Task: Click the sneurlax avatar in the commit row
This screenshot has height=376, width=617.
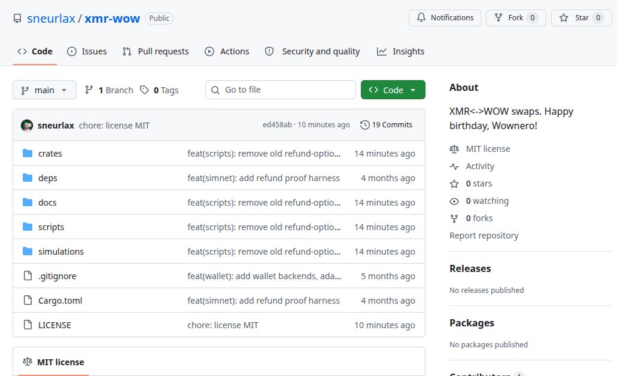Action: pyautogui.click(x=27, y=126)
